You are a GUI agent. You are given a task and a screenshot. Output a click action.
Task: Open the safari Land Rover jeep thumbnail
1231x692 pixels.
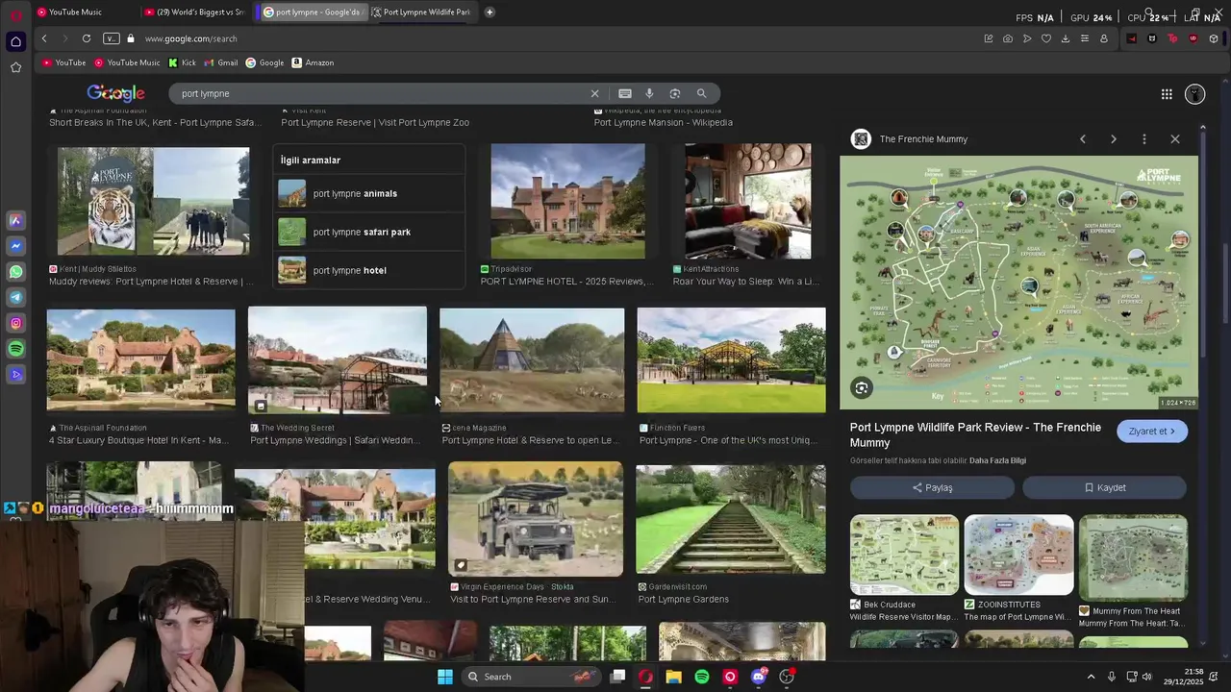point(536,519)
